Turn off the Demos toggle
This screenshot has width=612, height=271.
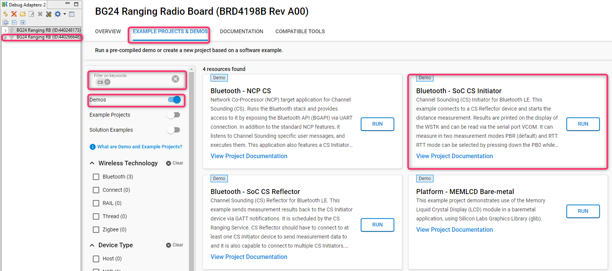click(x=174, y=100)
